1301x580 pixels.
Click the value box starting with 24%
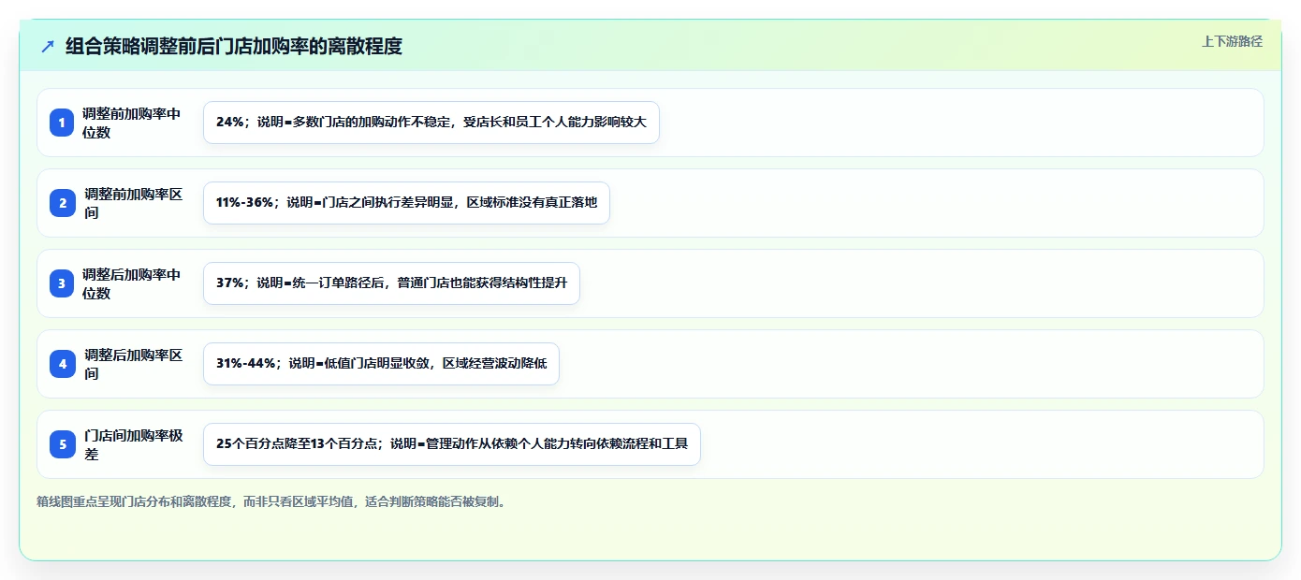coord(431,123)
